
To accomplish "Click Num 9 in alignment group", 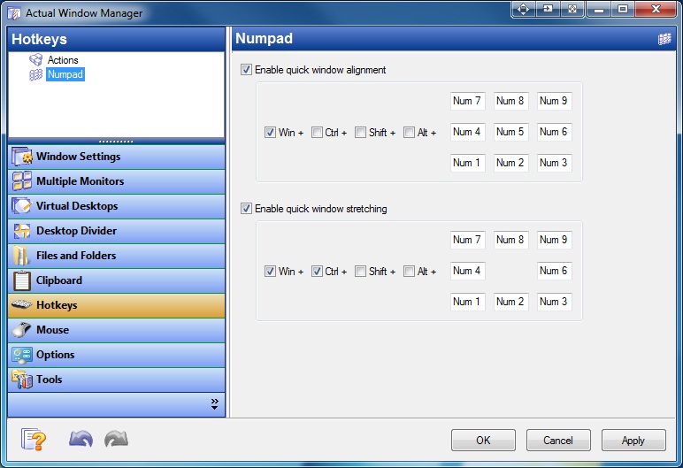I will (554, 101).
